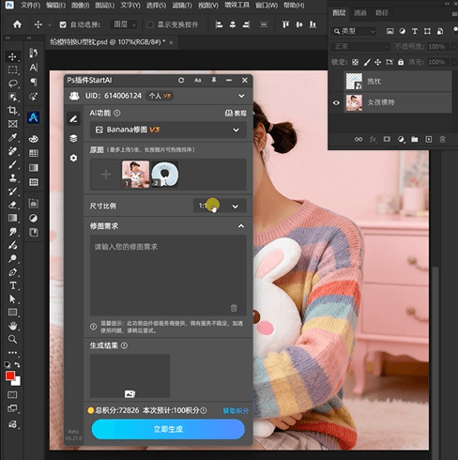Open the Banana修图 AI function dropdown
458x460 pixels.
pyautogui.click(x=168, y=130)
